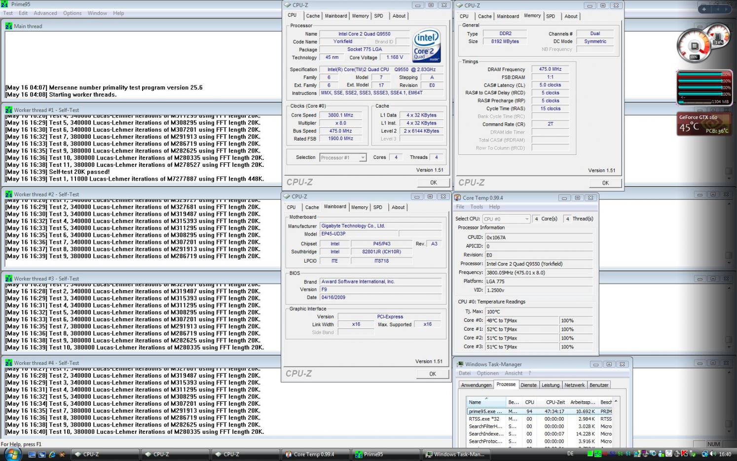Click the sidebar next gadgets page arrow

pyautogui.click(x=726, y=9)
